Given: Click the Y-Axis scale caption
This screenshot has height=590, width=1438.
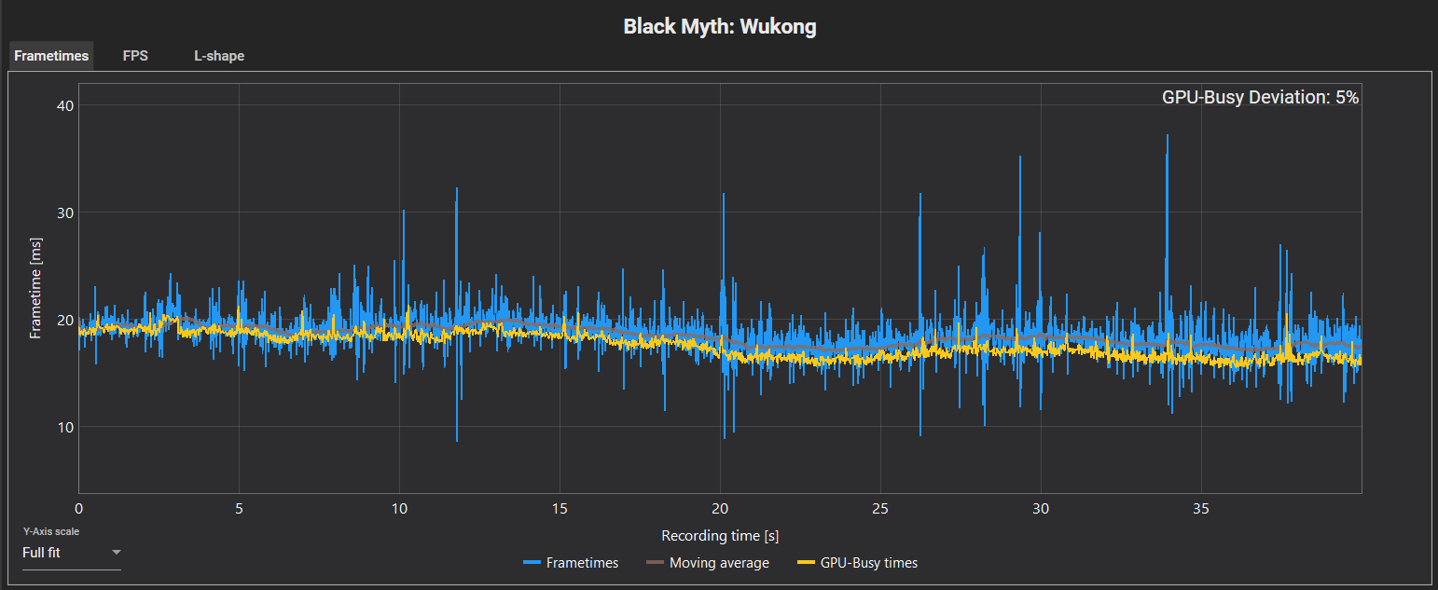Looking at the screenshot, I should (x=51, y=531).
